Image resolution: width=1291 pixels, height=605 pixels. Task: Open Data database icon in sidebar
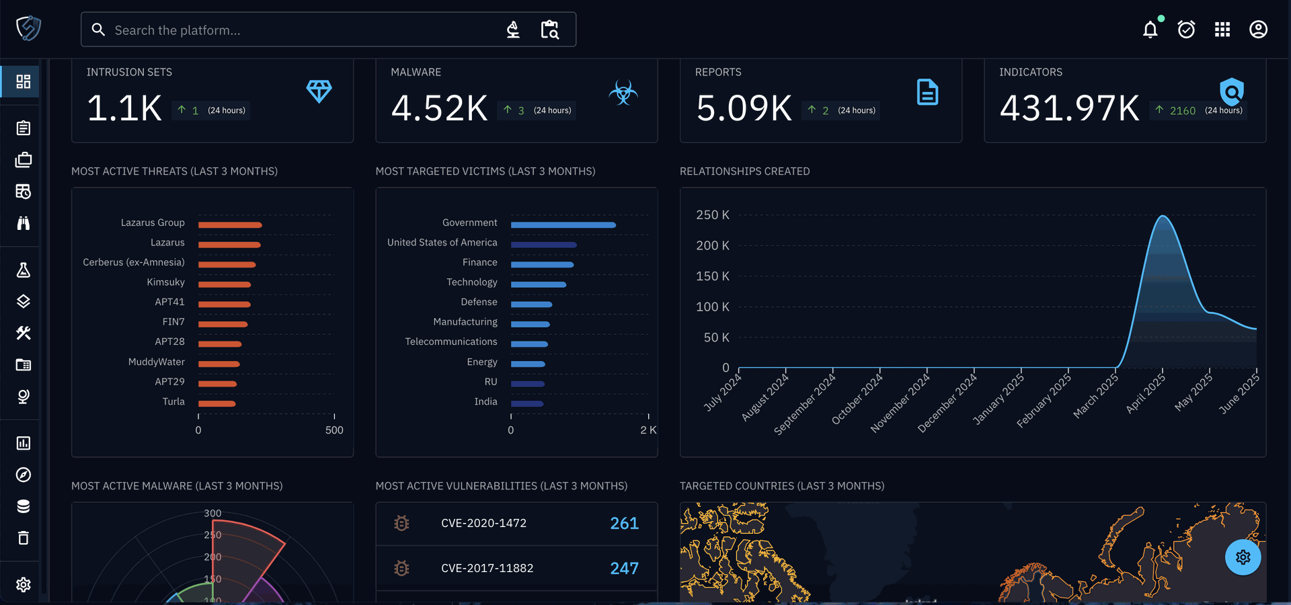coord(24,506)
